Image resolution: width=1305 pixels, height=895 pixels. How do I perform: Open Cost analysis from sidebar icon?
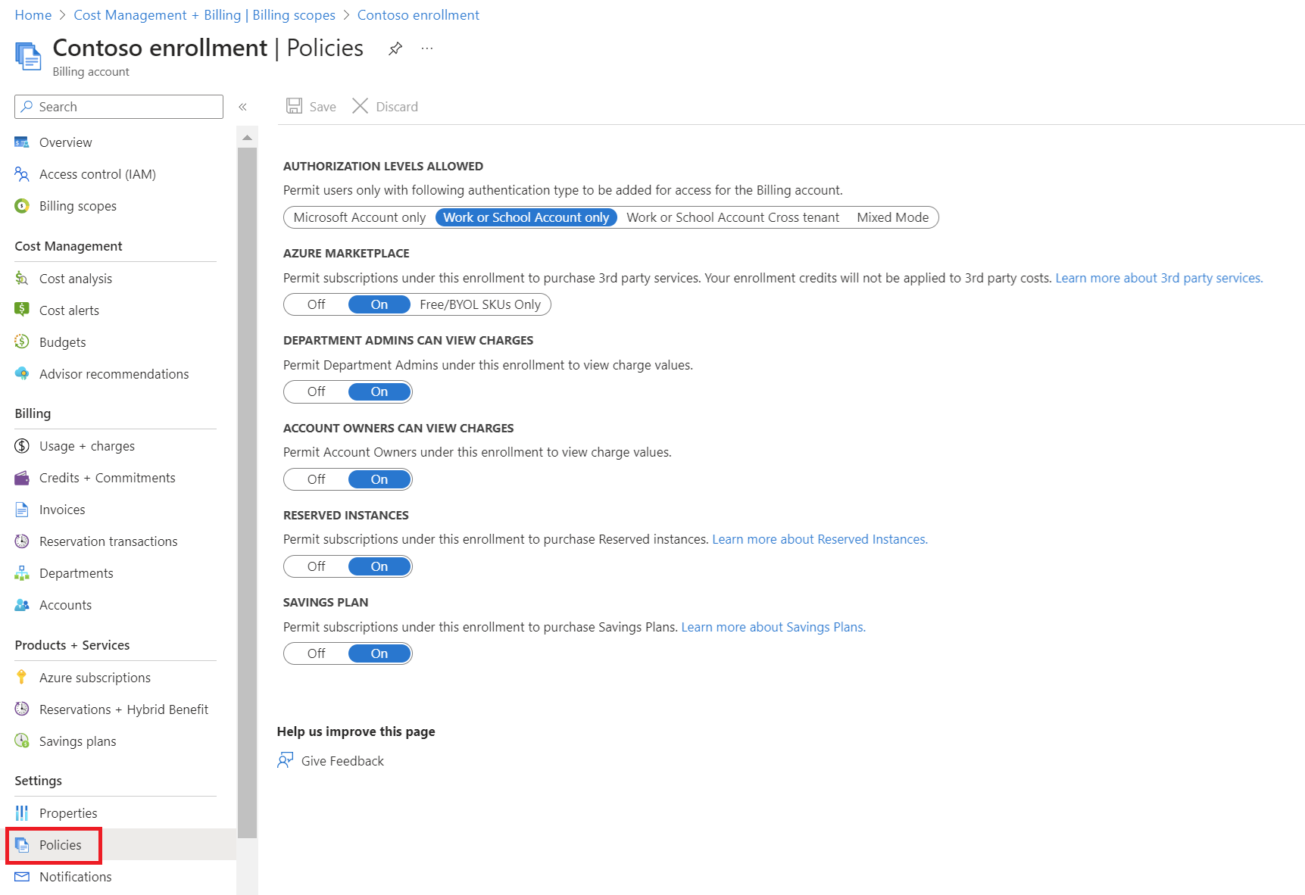(22, 279)
